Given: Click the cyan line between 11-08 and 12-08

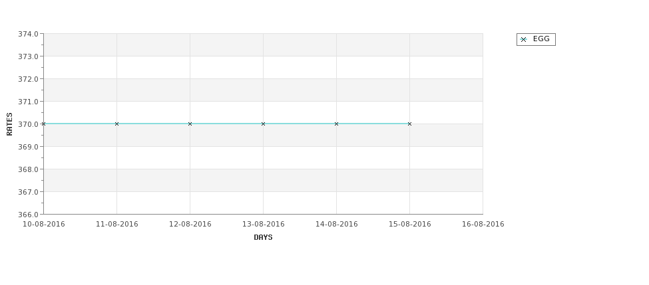Looking at the screenshot, I should click(x=153, y=124).
